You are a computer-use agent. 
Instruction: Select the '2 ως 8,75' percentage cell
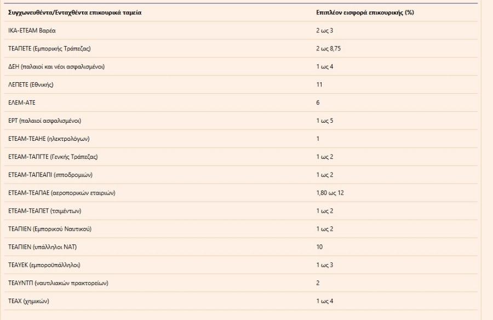329,48
